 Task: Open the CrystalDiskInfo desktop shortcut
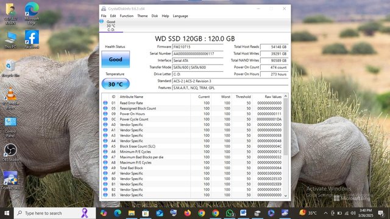coord(10,180)
